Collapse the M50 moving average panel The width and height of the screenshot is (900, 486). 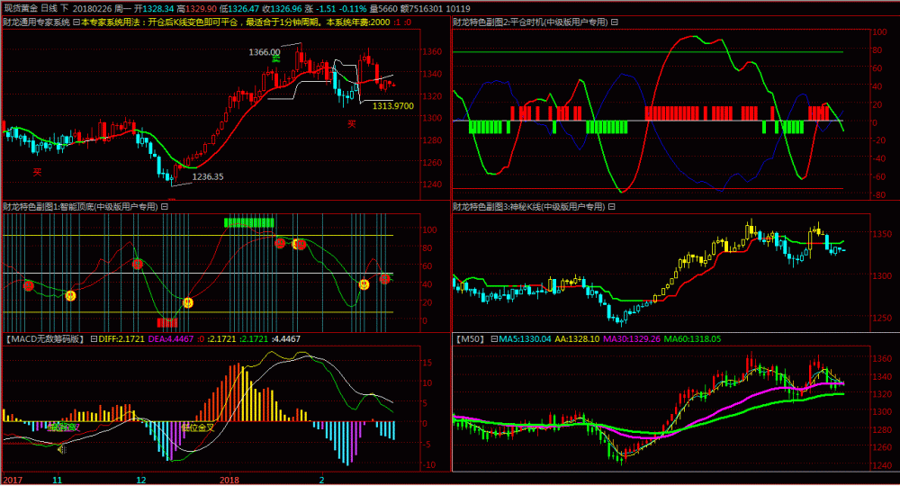(x=493, y=339)
